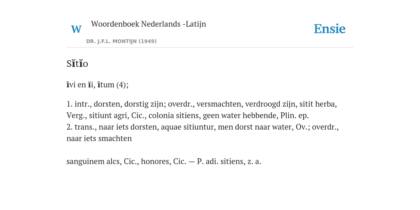This screenshot has height=210, width=420.
Task: Click the blue W dictionary icon
Action: 76,29
